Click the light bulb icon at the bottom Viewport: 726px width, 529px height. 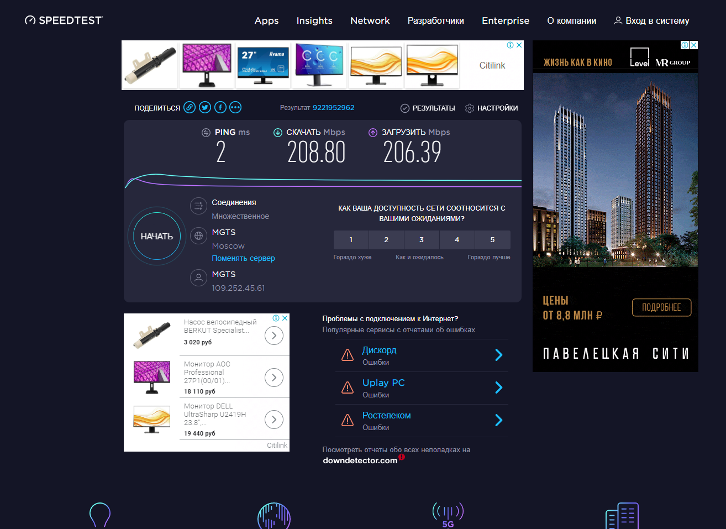point(100,515)
